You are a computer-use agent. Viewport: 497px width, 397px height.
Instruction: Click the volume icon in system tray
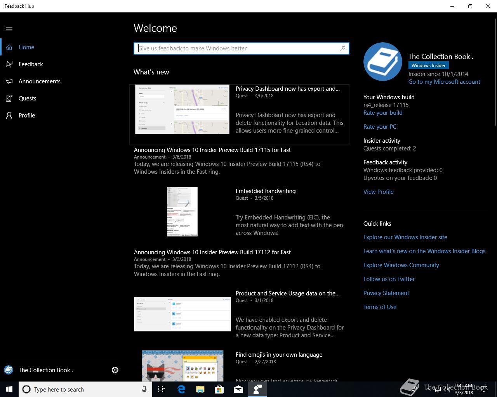[447, 389]
